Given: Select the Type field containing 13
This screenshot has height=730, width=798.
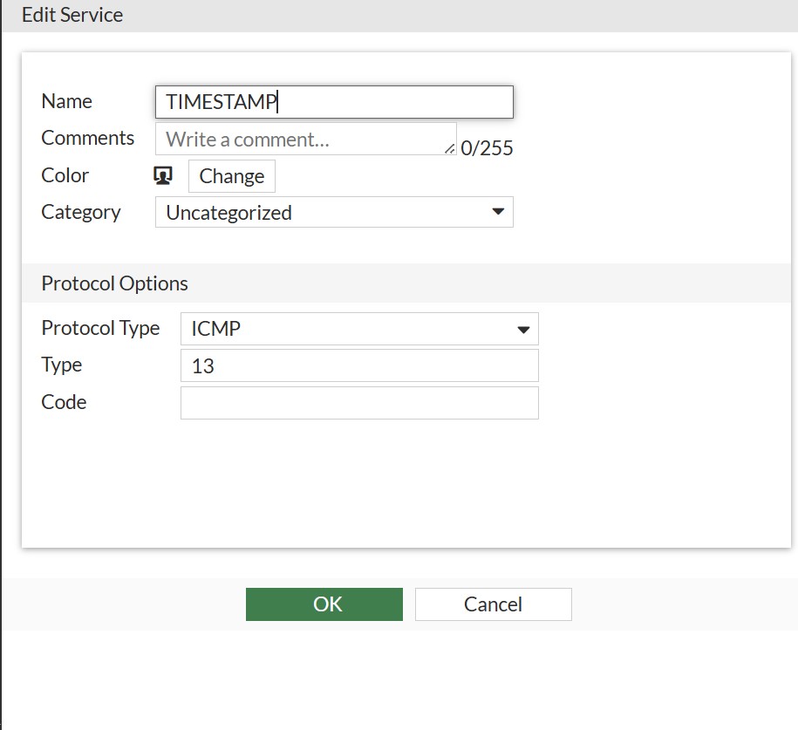Looking at the screenshot, I should point(360,365).
